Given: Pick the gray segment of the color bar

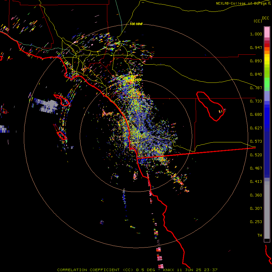Looking at the screenshot, I should 267,210.
